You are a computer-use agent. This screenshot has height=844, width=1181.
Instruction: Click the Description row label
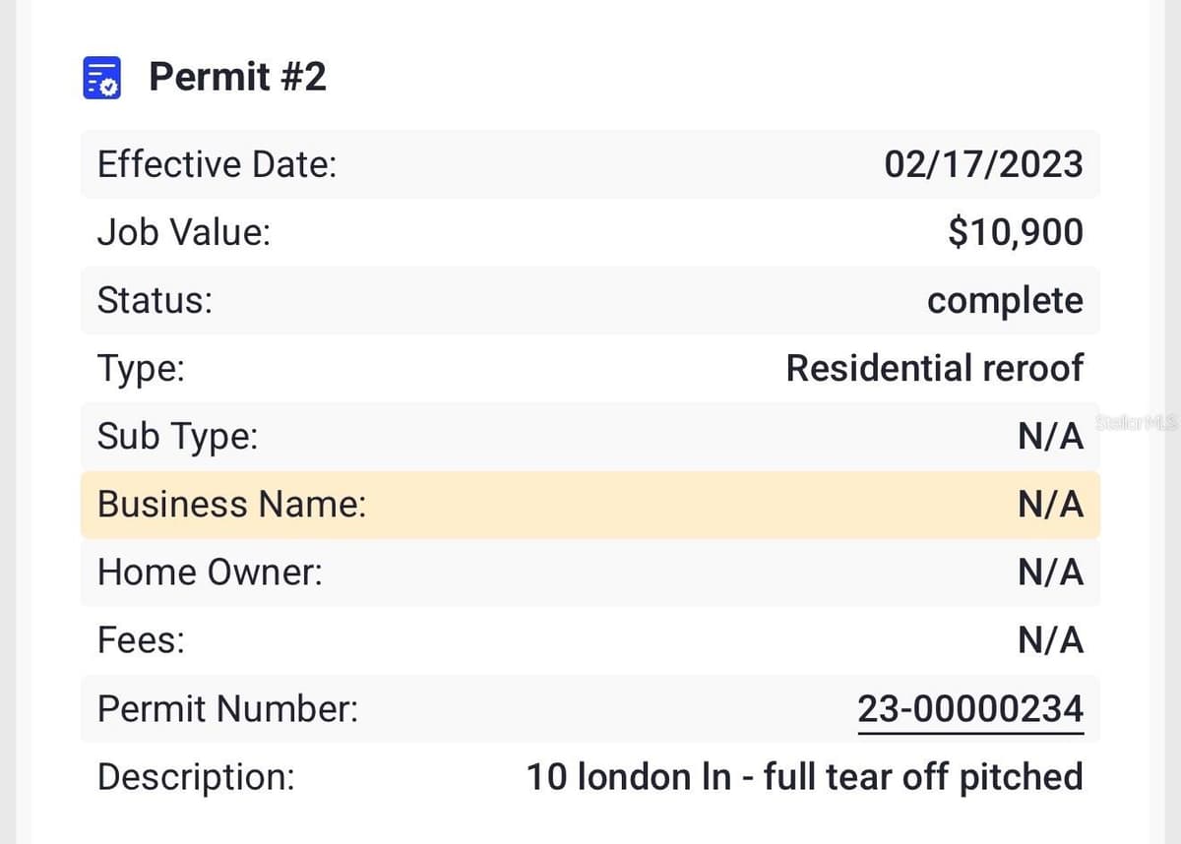click(196, 777)
